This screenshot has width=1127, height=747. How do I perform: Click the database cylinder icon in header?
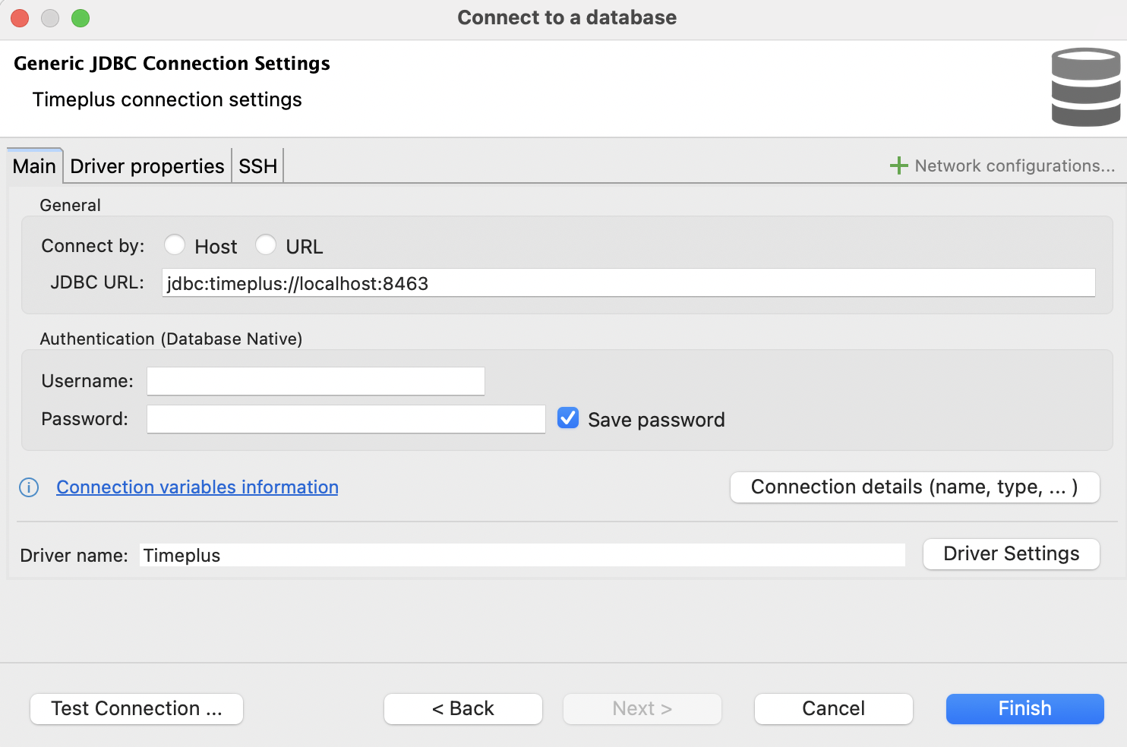point(1085,87)
